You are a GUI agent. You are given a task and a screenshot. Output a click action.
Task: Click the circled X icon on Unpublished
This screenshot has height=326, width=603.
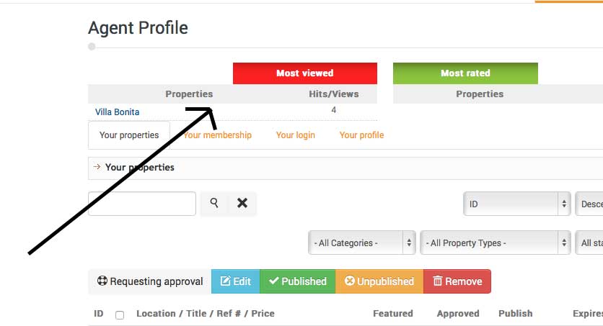pos(350,281)
